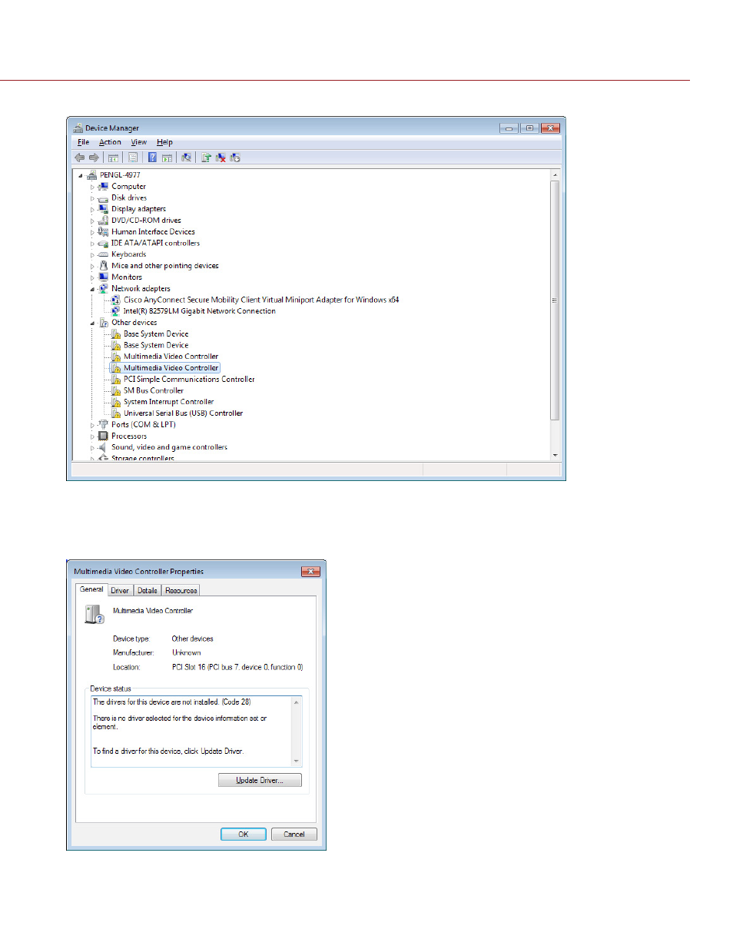Click the Show/Hide Console Tree toolbar icon
Image resolution: width=733 pixels, height=949 pixels.
pyautogui.click(x=114, y=158)
